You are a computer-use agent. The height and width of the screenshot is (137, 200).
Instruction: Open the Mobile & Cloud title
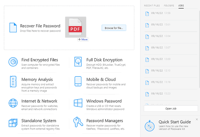click(101, 80)
